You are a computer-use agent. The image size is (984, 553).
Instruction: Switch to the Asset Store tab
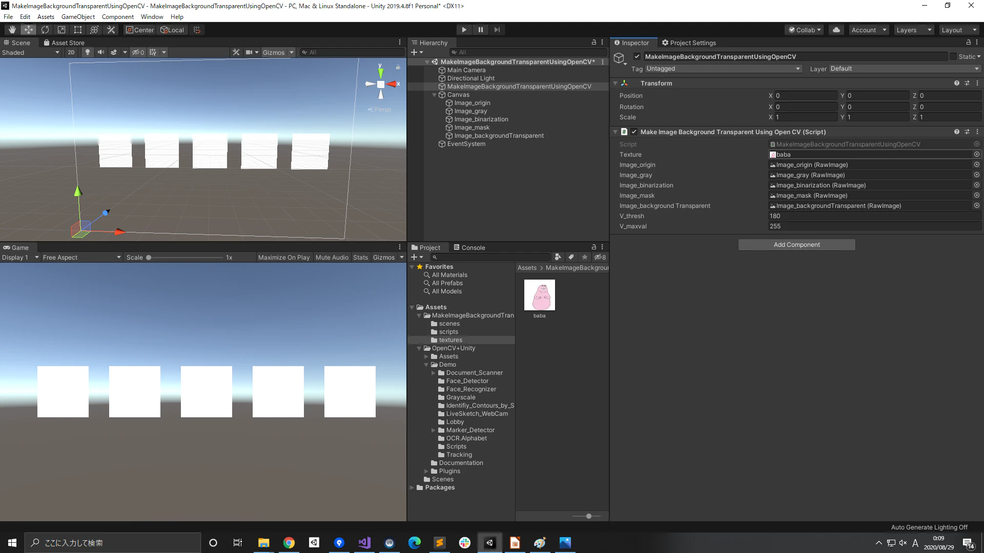[64, 42]
